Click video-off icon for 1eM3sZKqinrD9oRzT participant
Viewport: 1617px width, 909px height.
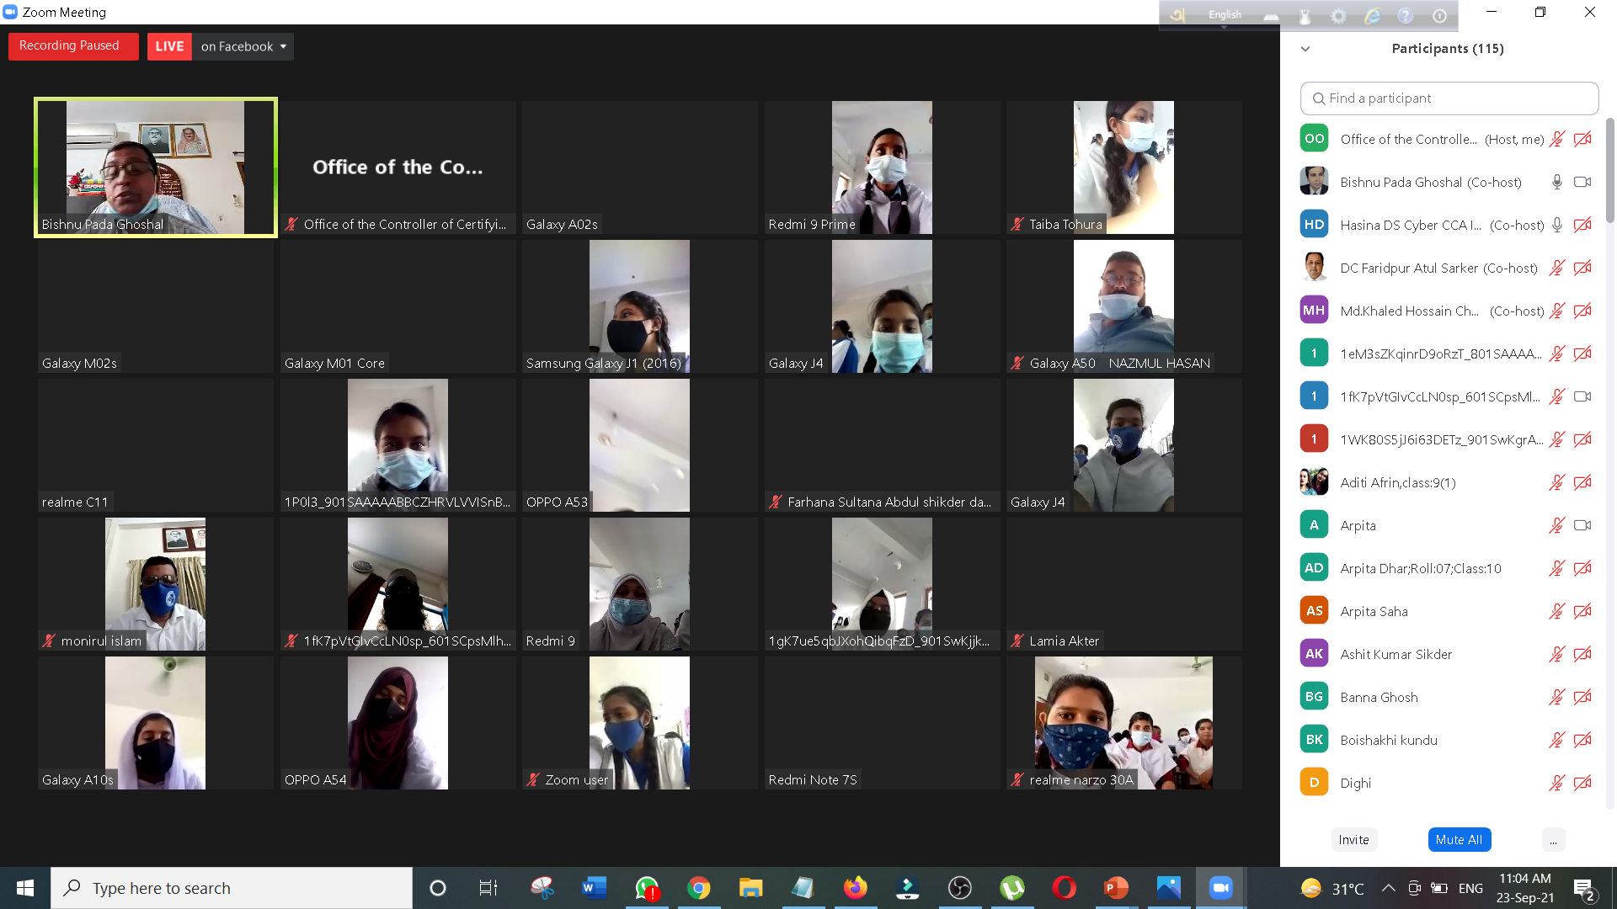pyautogui.click(x=1582, y=353)
